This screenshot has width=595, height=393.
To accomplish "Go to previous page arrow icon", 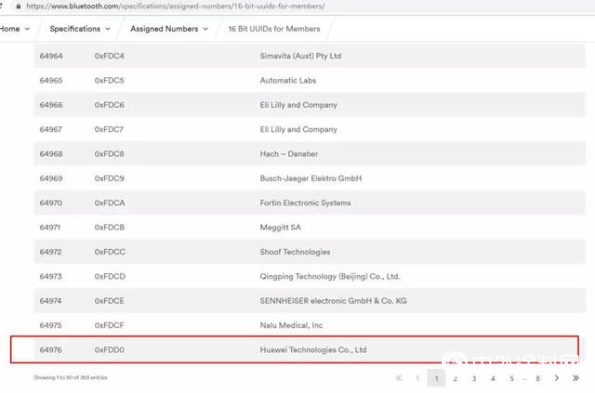I will tap(417, 378).
